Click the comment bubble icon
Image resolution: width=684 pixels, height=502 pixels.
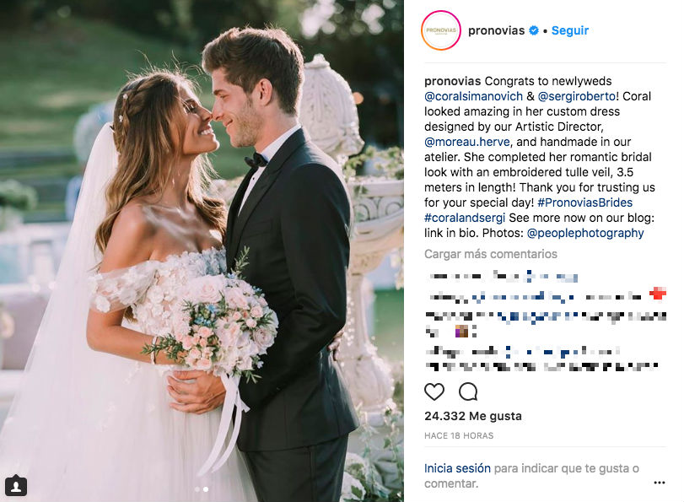[468, 391]
